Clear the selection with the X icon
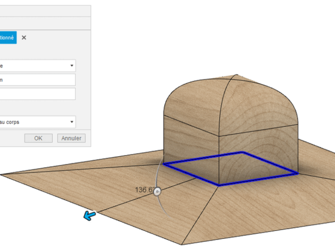This screenshot has width=335, height=251. point(24,37)
